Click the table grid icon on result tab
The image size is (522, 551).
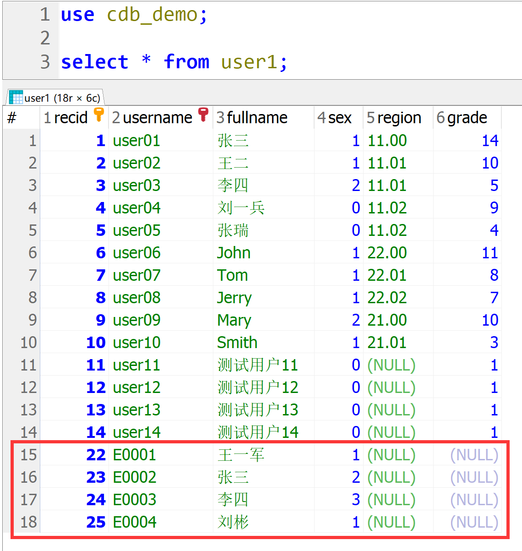(16, 98)
